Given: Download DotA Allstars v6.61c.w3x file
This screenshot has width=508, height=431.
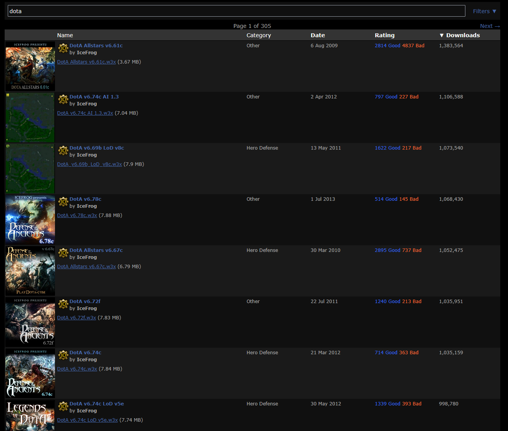Looking at the screenshot, I should coord(86,62).
